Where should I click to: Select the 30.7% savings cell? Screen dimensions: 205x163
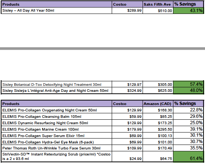[x=188, y=142]
